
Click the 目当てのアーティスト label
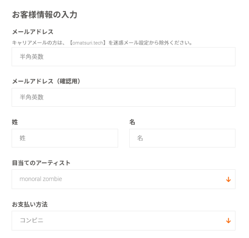pyautogui.click(x=41, y=163)
